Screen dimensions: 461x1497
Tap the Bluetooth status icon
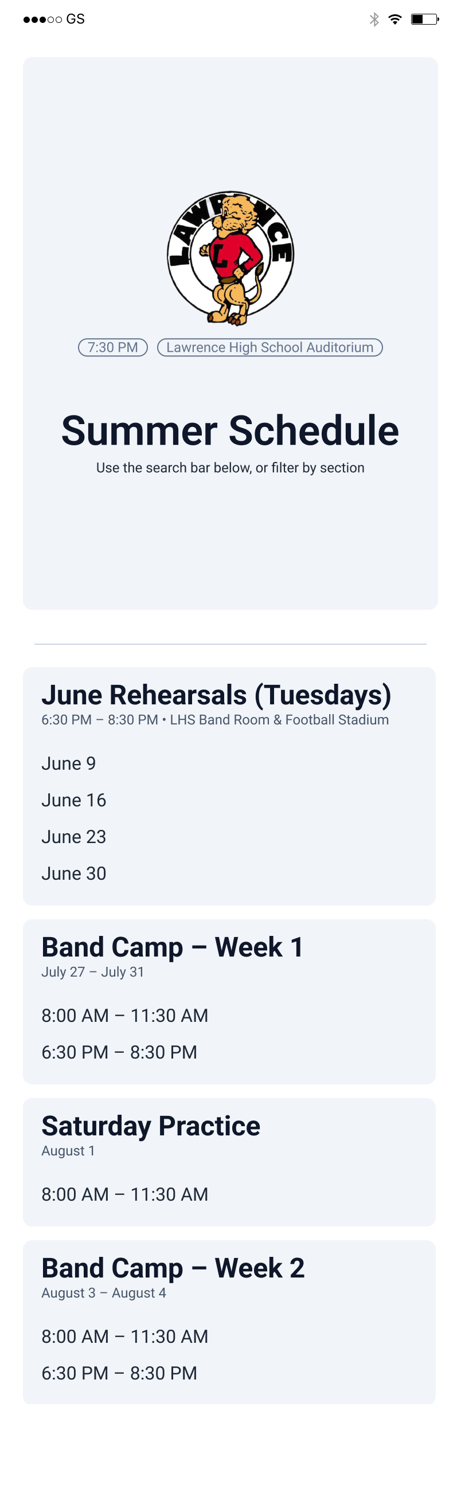point(374,19)
